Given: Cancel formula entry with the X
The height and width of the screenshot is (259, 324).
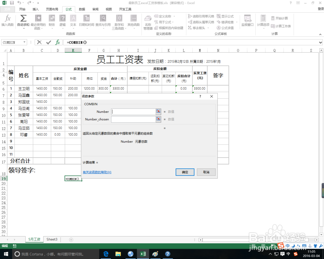Looking at the screenshot, I should coord(40,42).
